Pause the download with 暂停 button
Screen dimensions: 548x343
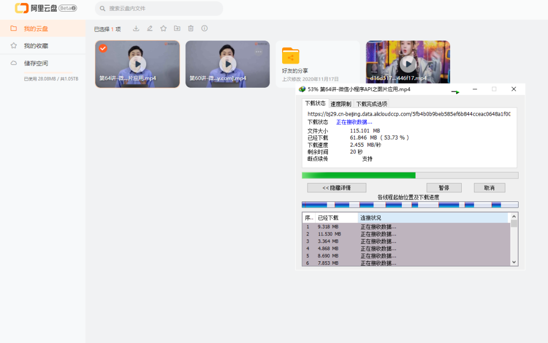[x=443, y=188]
